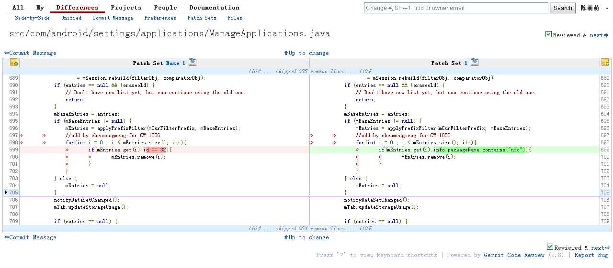Image resolution: width=613 pixels, height=268 pixels.
Task: Click right-side line number 699
Action: (605, 150)
